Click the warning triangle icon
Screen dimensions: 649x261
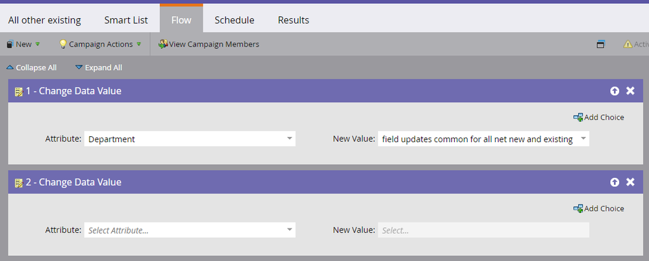pos(628,44)
